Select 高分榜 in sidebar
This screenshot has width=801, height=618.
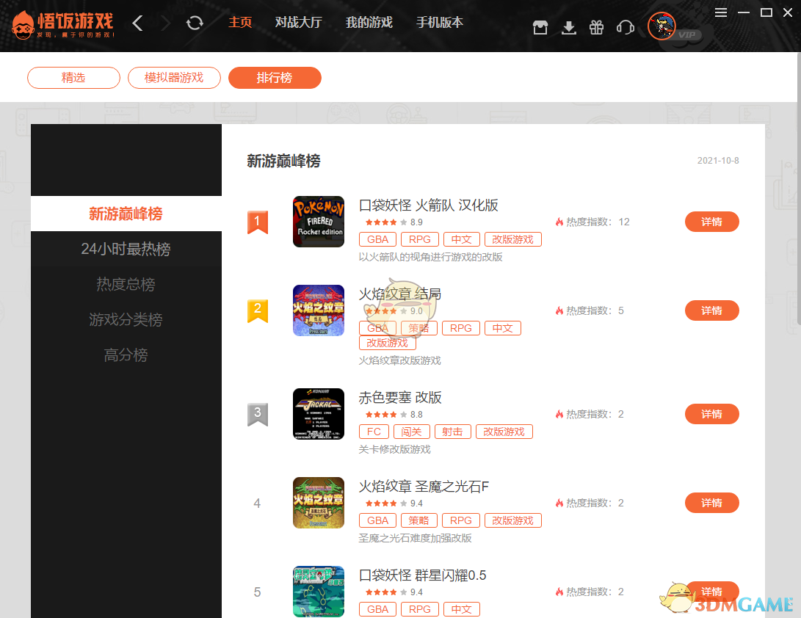coord(126,355)
